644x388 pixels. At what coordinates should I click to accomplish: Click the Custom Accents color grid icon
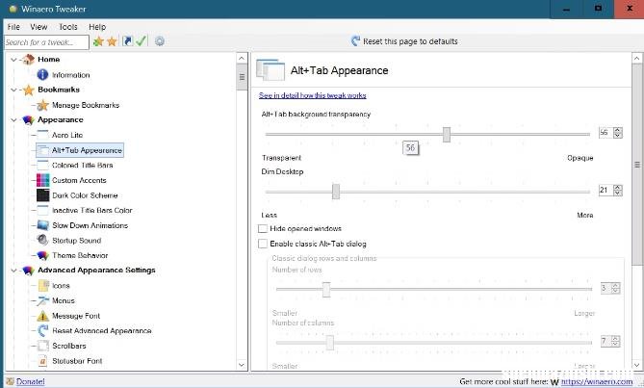pos(42,180)
